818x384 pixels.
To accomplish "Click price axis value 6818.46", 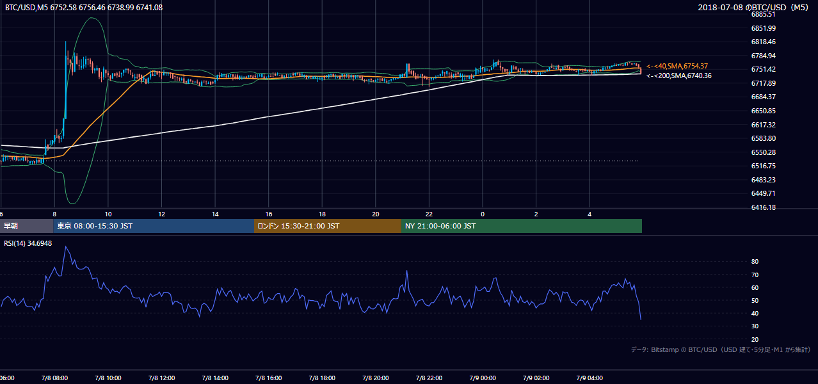I will coord(764,42).
